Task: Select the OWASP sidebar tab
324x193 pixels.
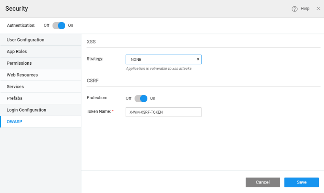Action: pos(15,122)
